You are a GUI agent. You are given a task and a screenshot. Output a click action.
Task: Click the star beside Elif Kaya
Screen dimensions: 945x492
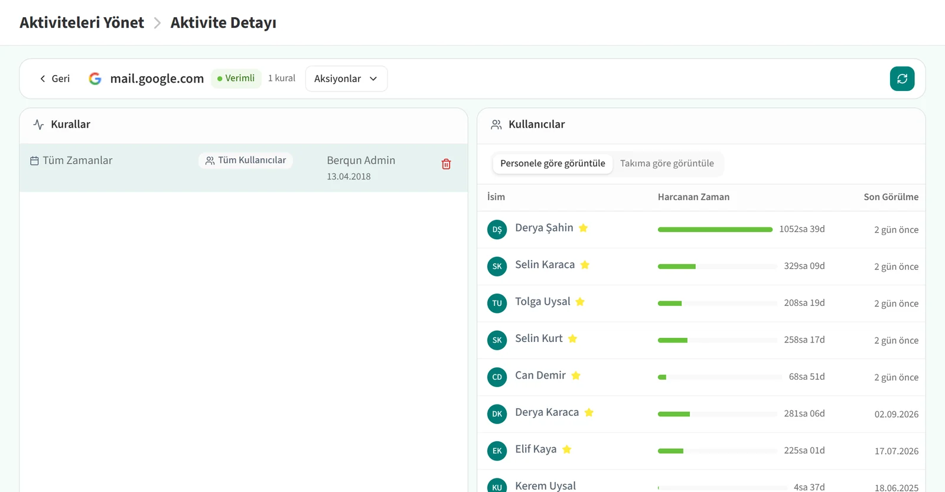tap(567, 449)
